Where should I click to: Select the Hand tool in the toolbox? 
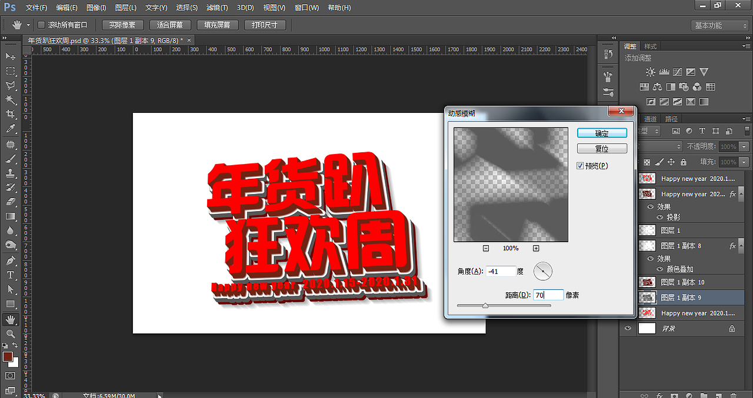9,319
